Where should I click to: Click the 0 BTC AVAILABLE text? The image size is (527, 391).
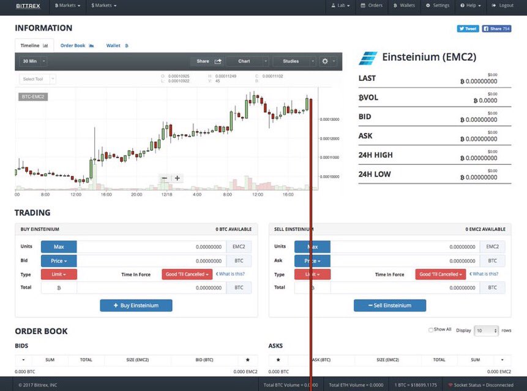pos(234,229)
